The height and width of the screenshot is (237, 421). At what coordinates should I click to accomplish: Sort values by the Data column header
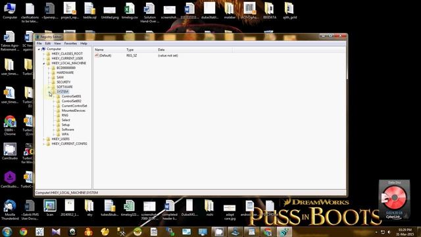195,50
